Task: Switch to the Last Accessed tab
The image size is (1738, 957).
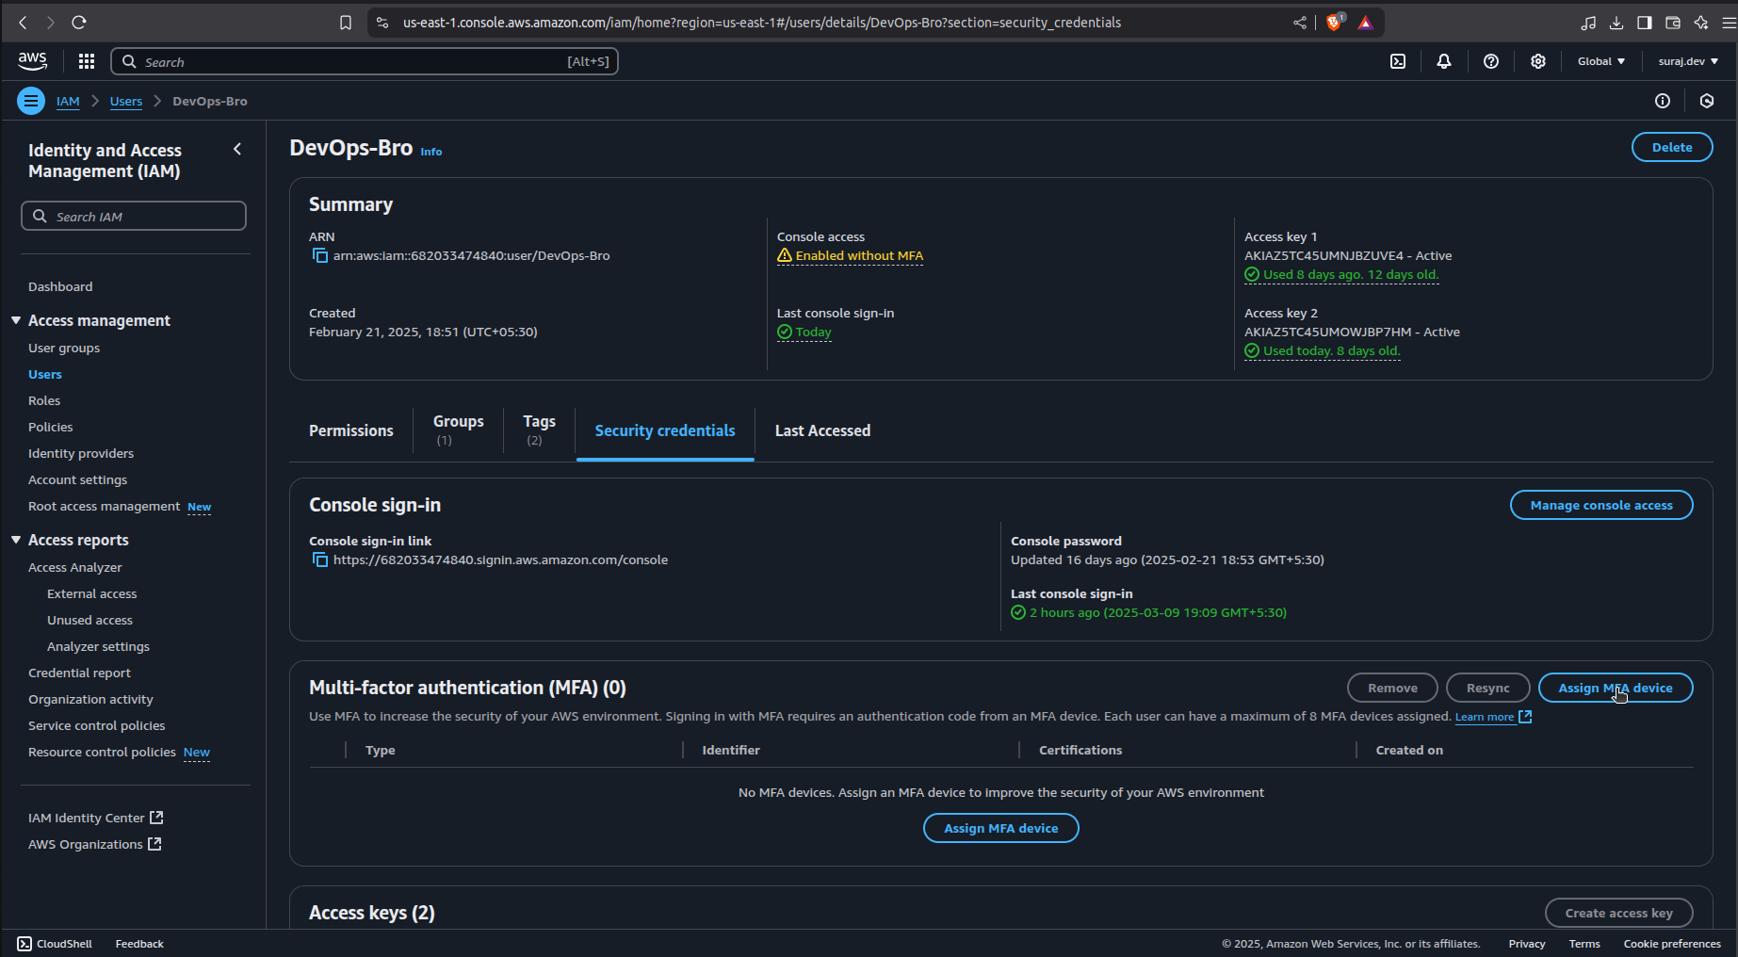Action: tap(822, 430)
